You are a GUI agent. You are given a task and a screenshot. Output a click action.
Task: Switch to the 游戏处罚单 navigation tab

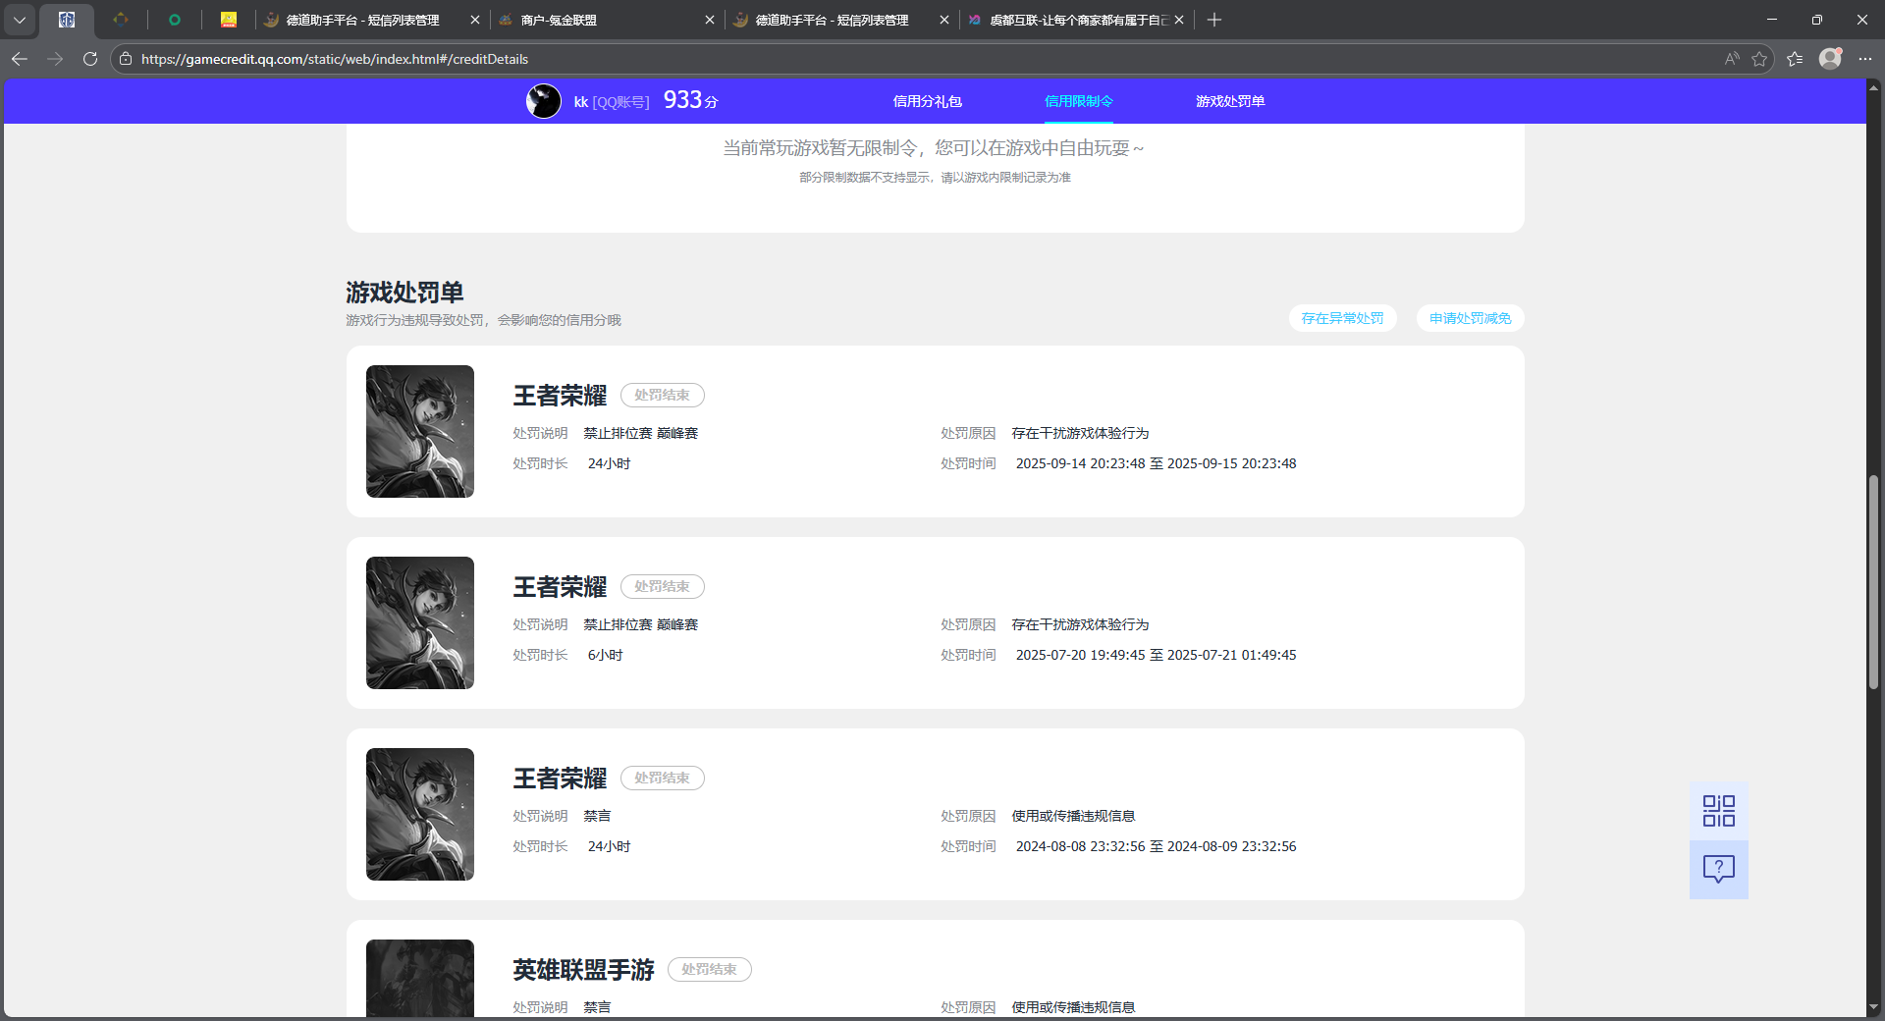click(x=1229, y=101)
